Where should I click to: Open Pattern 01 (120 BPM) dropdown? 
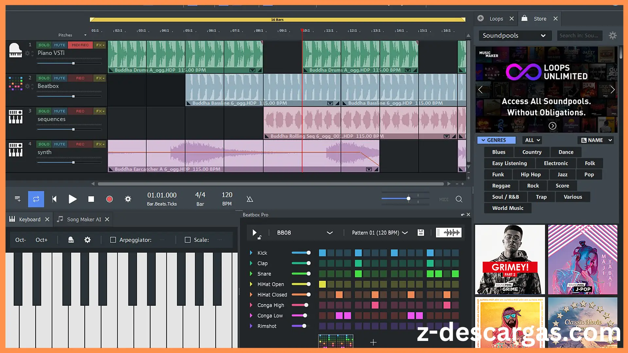pyautogui.click(x=379, y=233)
